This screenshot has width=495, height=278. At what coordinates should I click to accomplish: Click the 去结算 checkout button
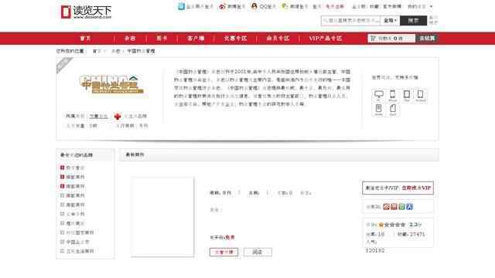coord(427,39)
